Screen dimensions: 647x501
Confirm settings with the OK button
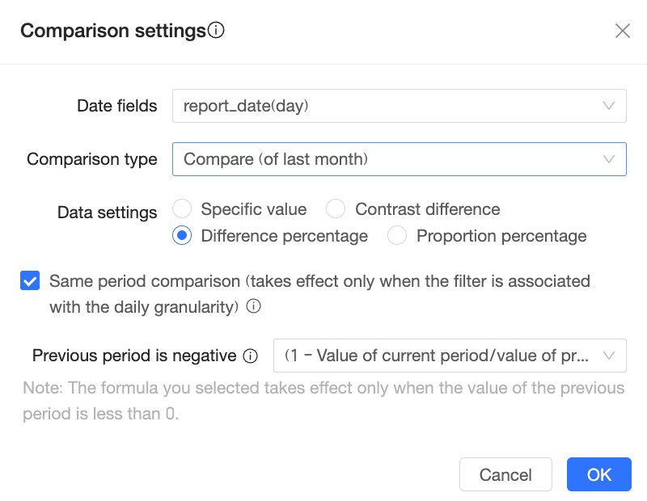(598, 474)
